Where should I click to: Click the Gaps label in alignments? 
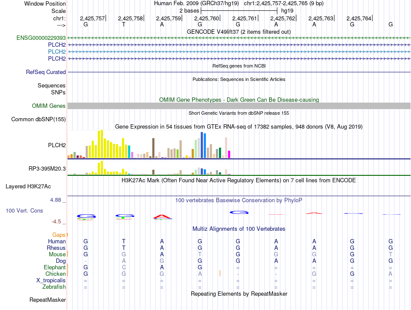[59, 235]
